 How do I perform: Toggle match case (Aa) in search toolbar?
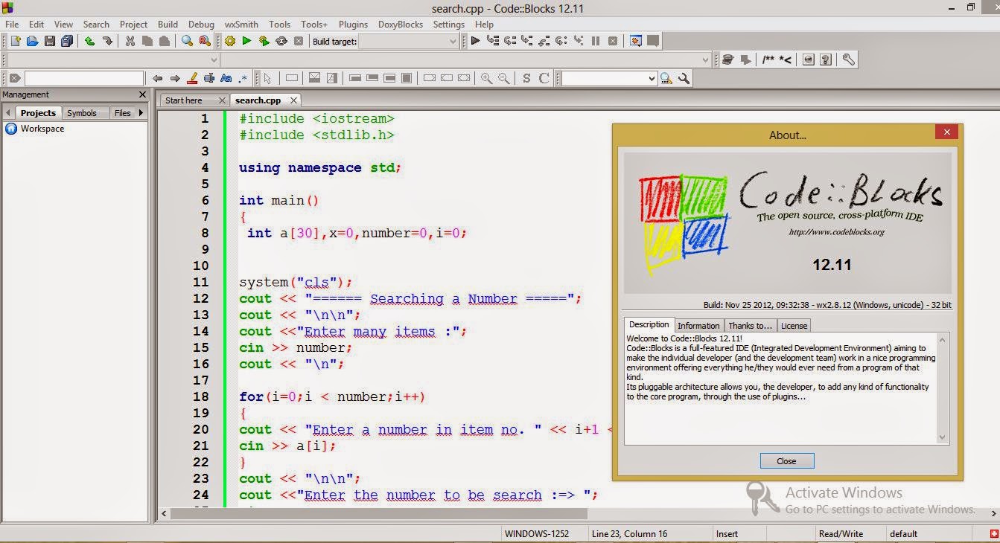(x=226, y=78)
